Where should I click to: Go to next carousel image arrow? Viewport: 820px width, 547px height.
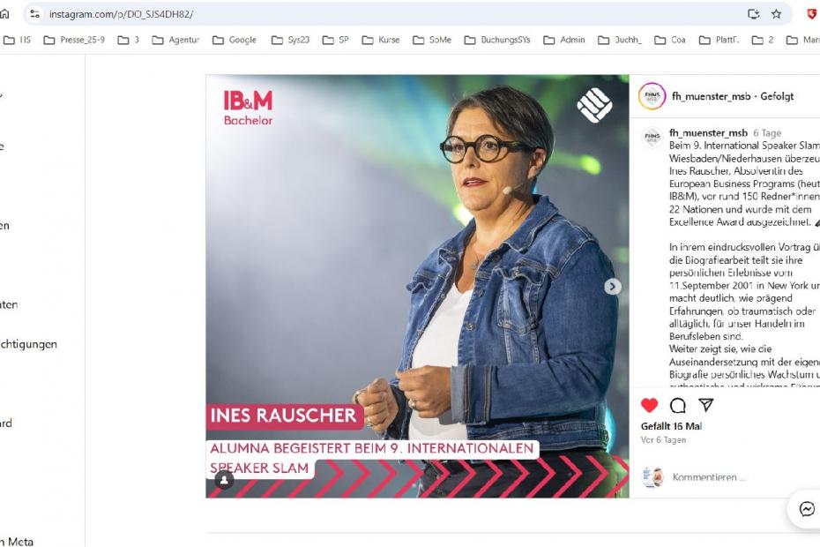click(x=613, y=287)
